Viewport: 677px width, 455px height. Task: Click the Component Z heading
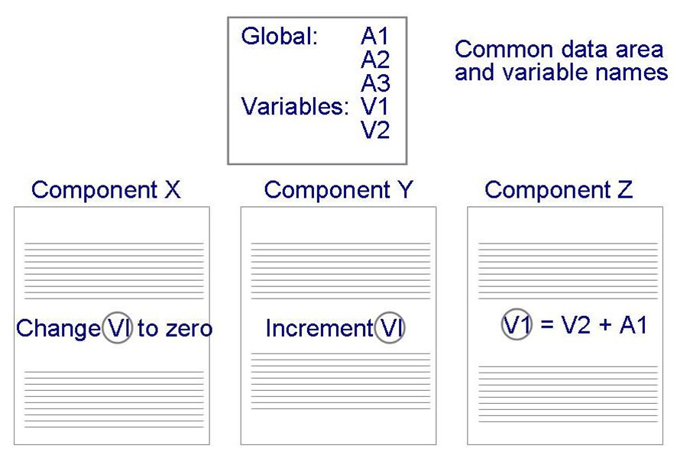tap(559, 190)
